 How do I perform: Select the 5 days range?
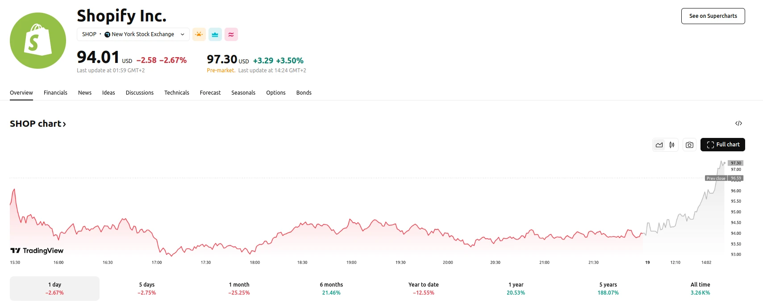(x=147, y=288)
